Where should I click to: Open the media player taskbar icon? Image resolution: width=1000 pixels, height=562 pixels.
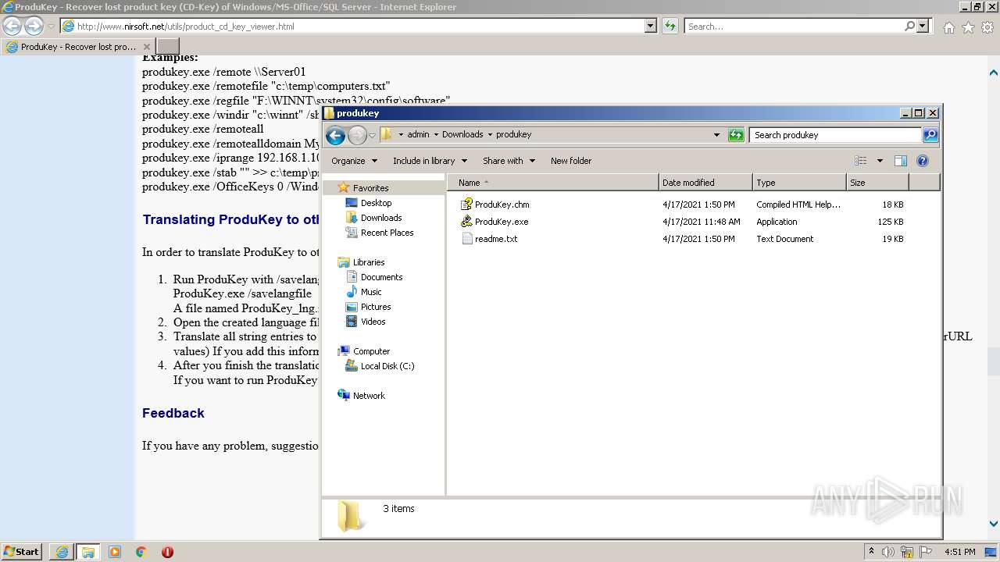tap(115, 552)
